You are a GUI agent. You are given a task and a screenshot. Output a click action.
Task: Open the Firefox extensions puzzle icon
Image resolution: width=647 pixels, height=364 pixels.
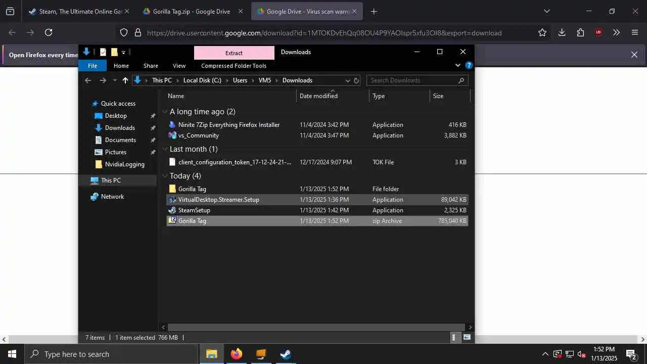coord(580,32)
